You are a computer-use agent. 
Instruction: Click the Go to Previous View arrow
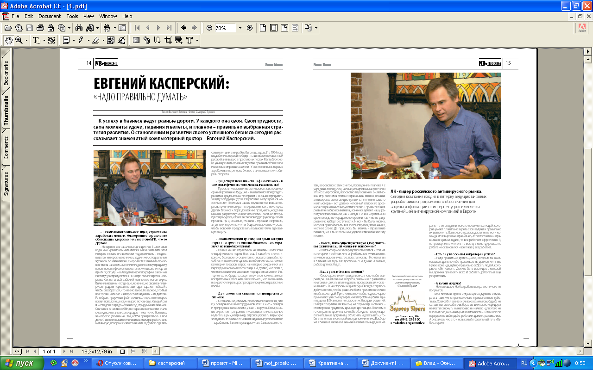pos(184,28)
